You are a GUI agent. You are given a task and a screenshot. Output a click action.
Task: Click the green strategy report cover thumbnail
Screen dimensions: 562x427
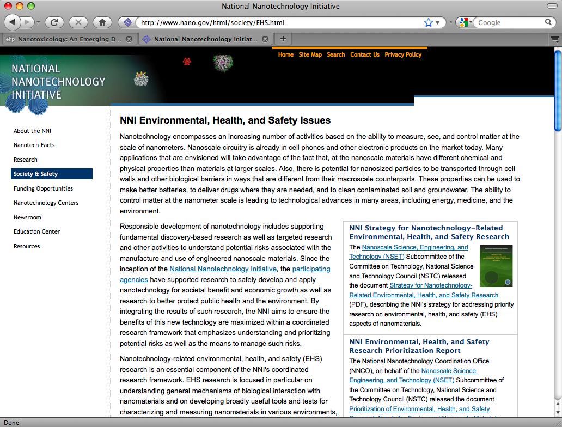tap(496, 266)
